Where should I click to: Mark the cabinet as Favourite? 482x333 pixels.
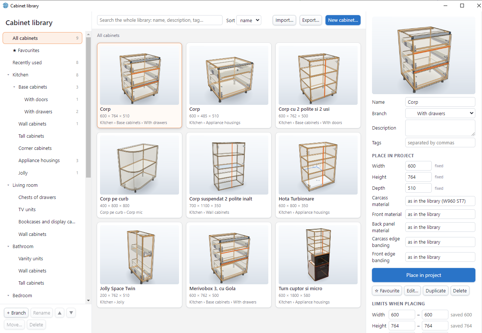pos(387,291)
